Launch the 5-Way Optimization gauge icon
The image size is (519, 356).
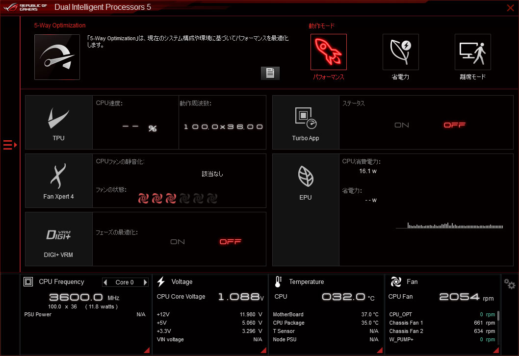[57, 57]
